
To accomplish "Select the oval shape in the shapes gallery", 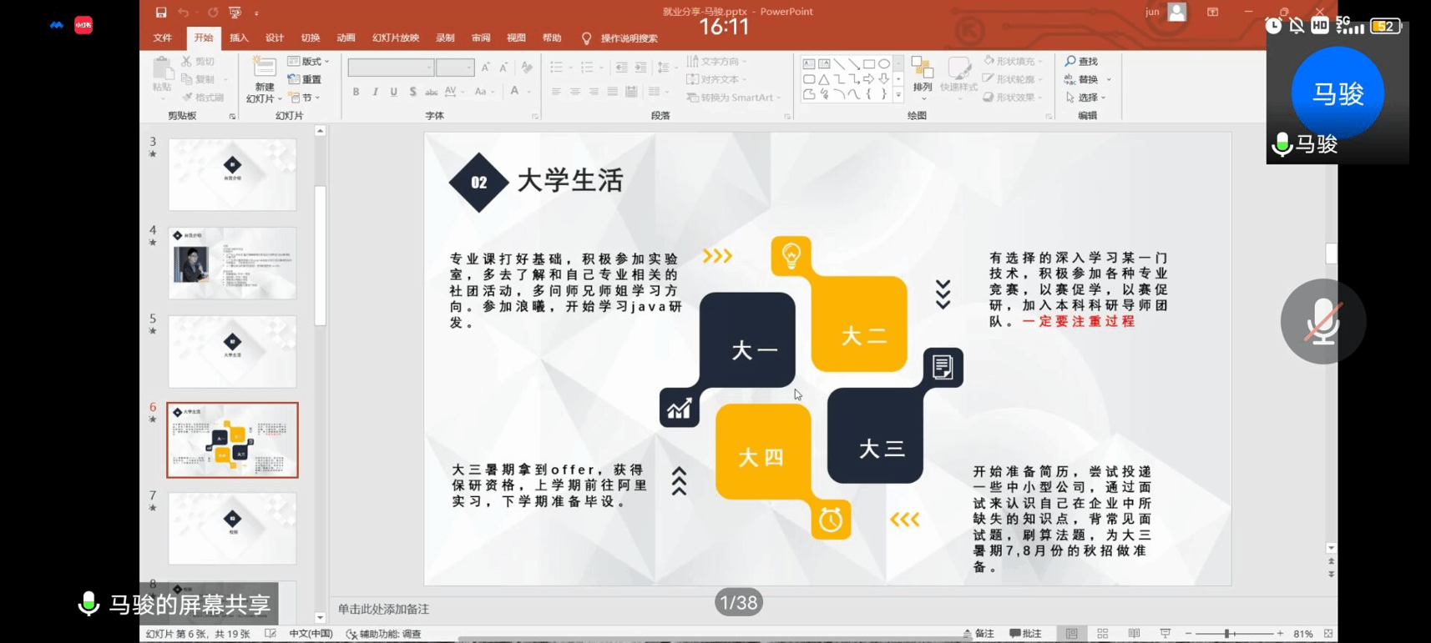I will click(x=883, y=64).
